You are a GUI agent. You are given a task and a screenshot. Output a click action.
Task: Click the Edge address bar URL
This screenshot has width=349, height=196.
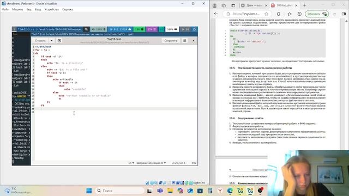(246, 14)
